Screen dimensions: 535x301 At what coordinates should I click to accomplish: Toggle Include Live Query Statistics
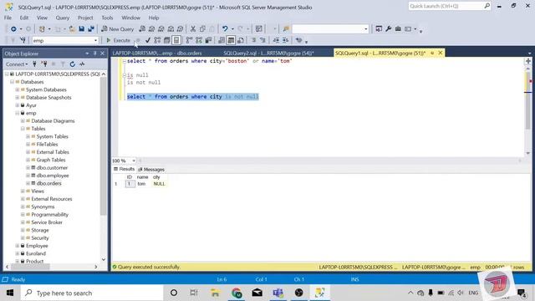click(x=199, y=40)
